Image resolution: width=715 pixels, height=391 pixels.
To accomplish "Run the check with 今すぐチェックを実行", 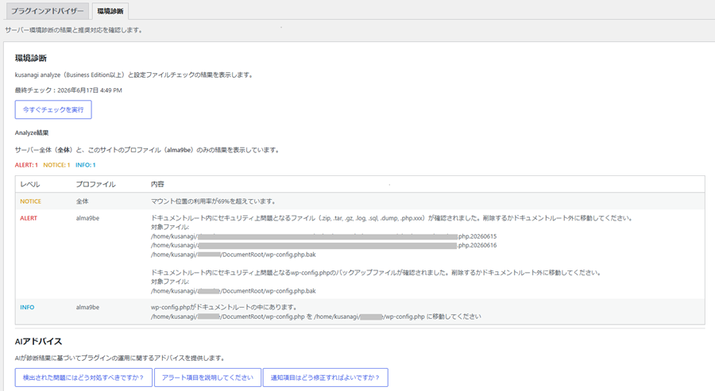I will pos(53,109).
